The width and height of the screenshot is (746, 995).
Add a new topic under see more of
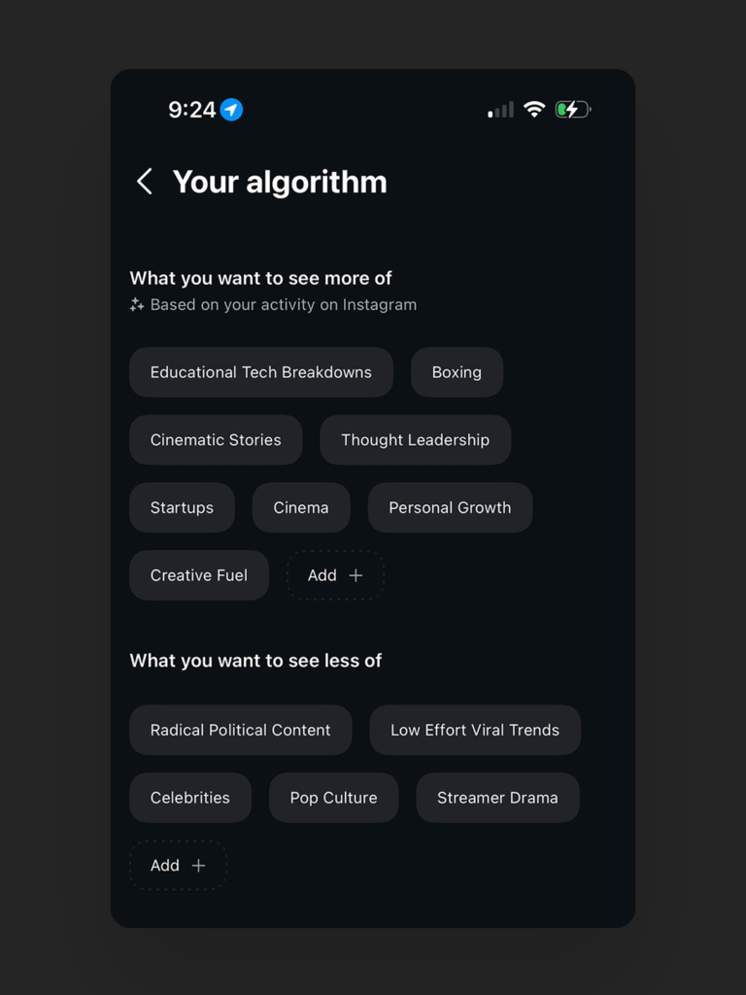(x=334, y=575)
